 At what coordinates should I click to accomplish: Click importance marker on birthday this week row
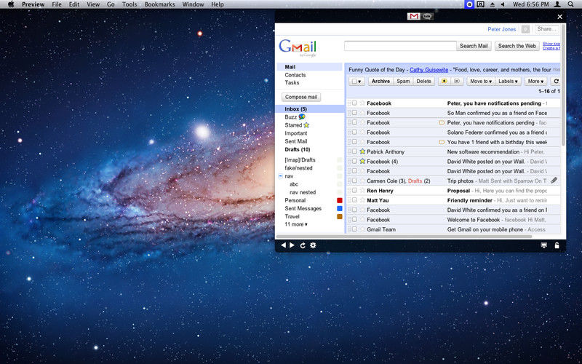442,142
